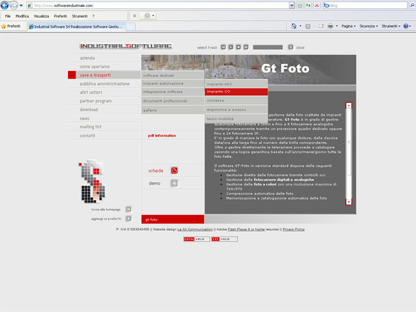Expand the address bar history dropdown
Viewport: 416px width, 312px height.
292,5
